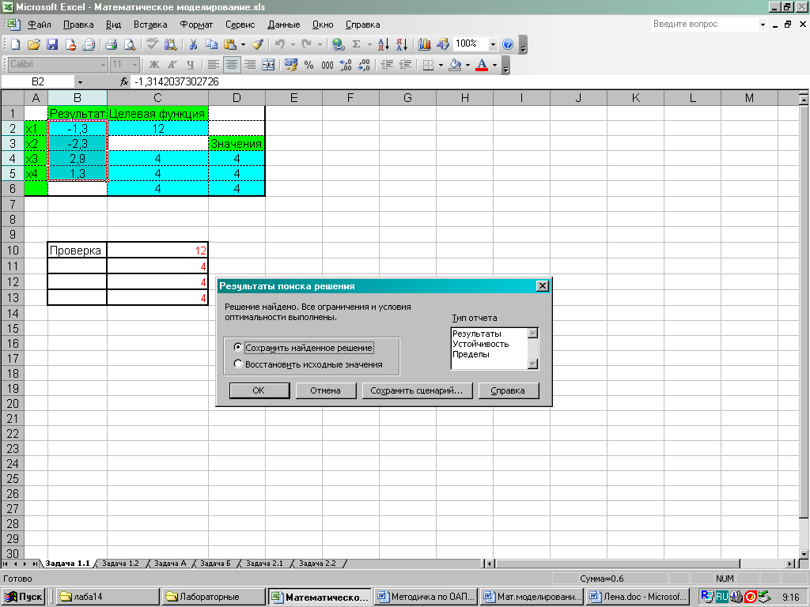Click the Отмена button

[325, 390]
